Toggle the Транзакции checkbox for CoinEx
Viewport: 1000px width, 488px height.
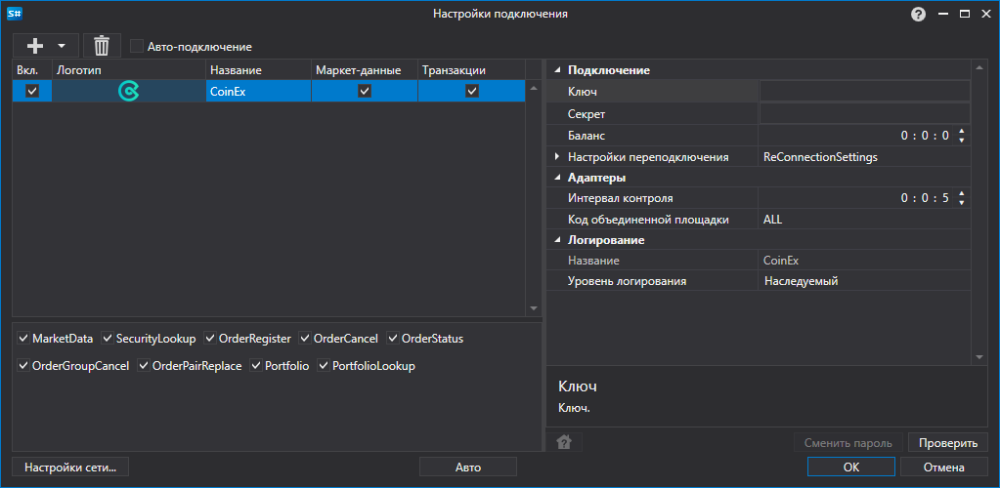(x=472, y=91)
